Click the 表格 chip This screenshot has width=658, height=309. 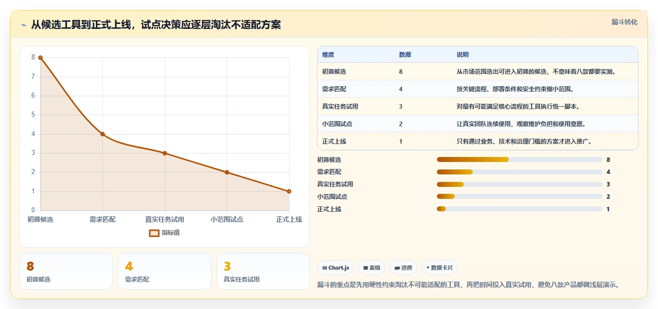371,268
